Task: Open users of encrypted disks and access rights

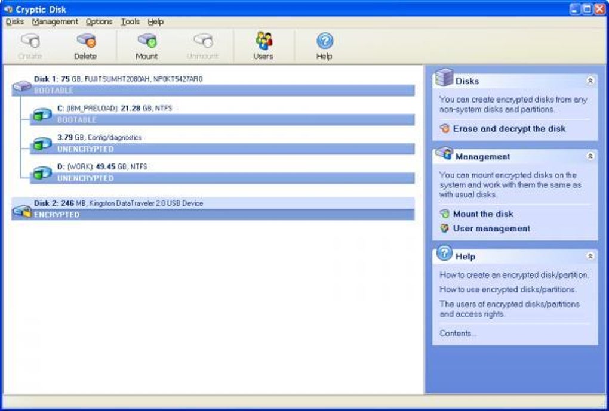Action: (509, 309)
